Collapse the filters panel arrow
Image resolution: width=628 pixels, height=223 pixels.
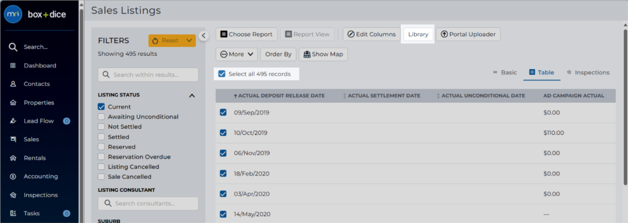204,35
